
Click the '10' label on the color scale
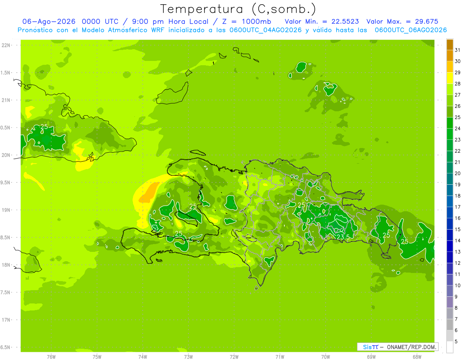click(x=457, y=285)
